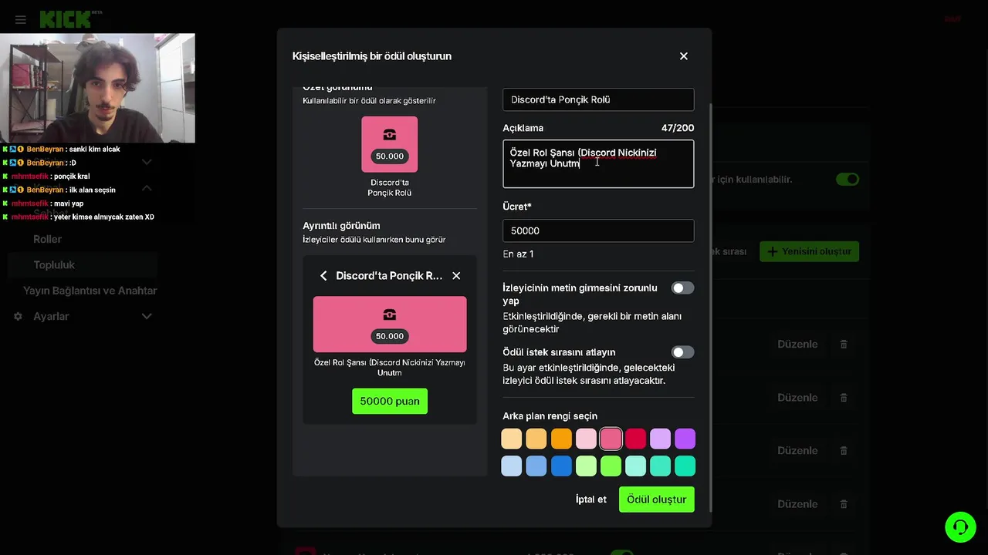Click into the Açıklama description text area
This screenshot has width=988, height=555.
598,163
